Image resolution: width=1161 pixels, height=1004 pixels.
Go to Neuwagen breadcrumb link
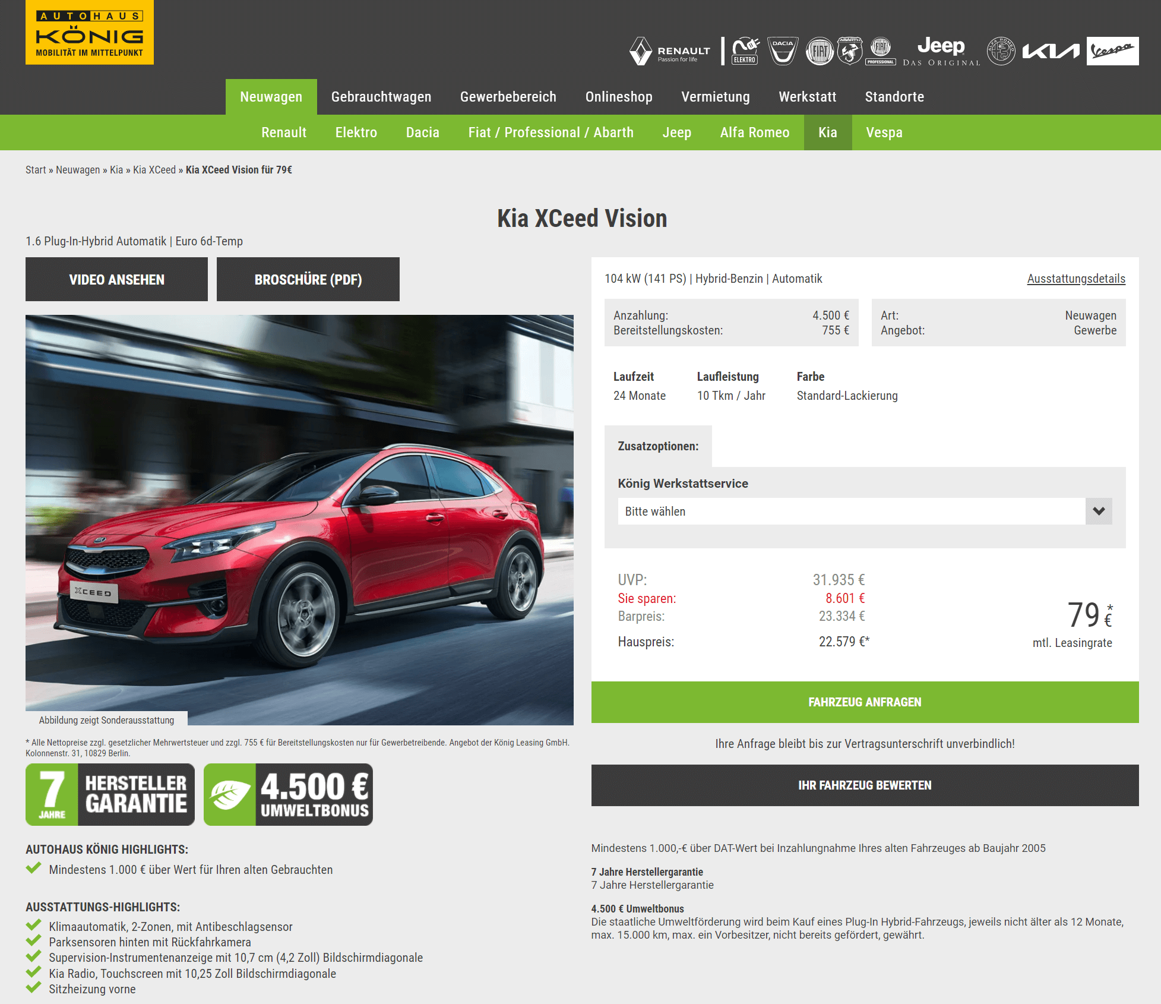78,170
